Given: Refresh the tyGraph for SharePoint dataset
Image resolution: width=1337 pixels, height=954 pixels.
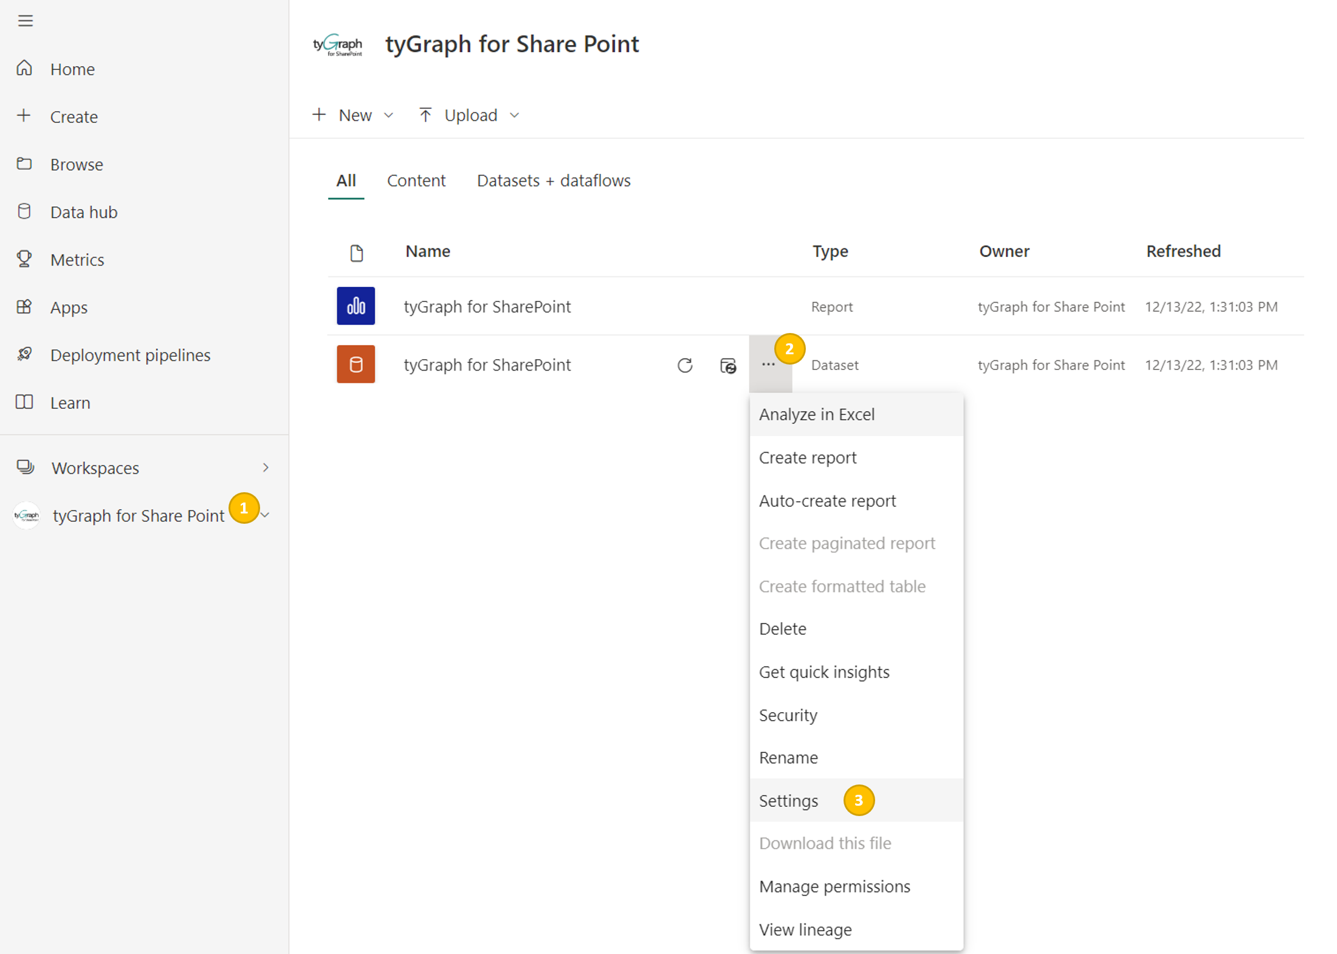Looking at the screenshot, I should click(x=685, y=365).
